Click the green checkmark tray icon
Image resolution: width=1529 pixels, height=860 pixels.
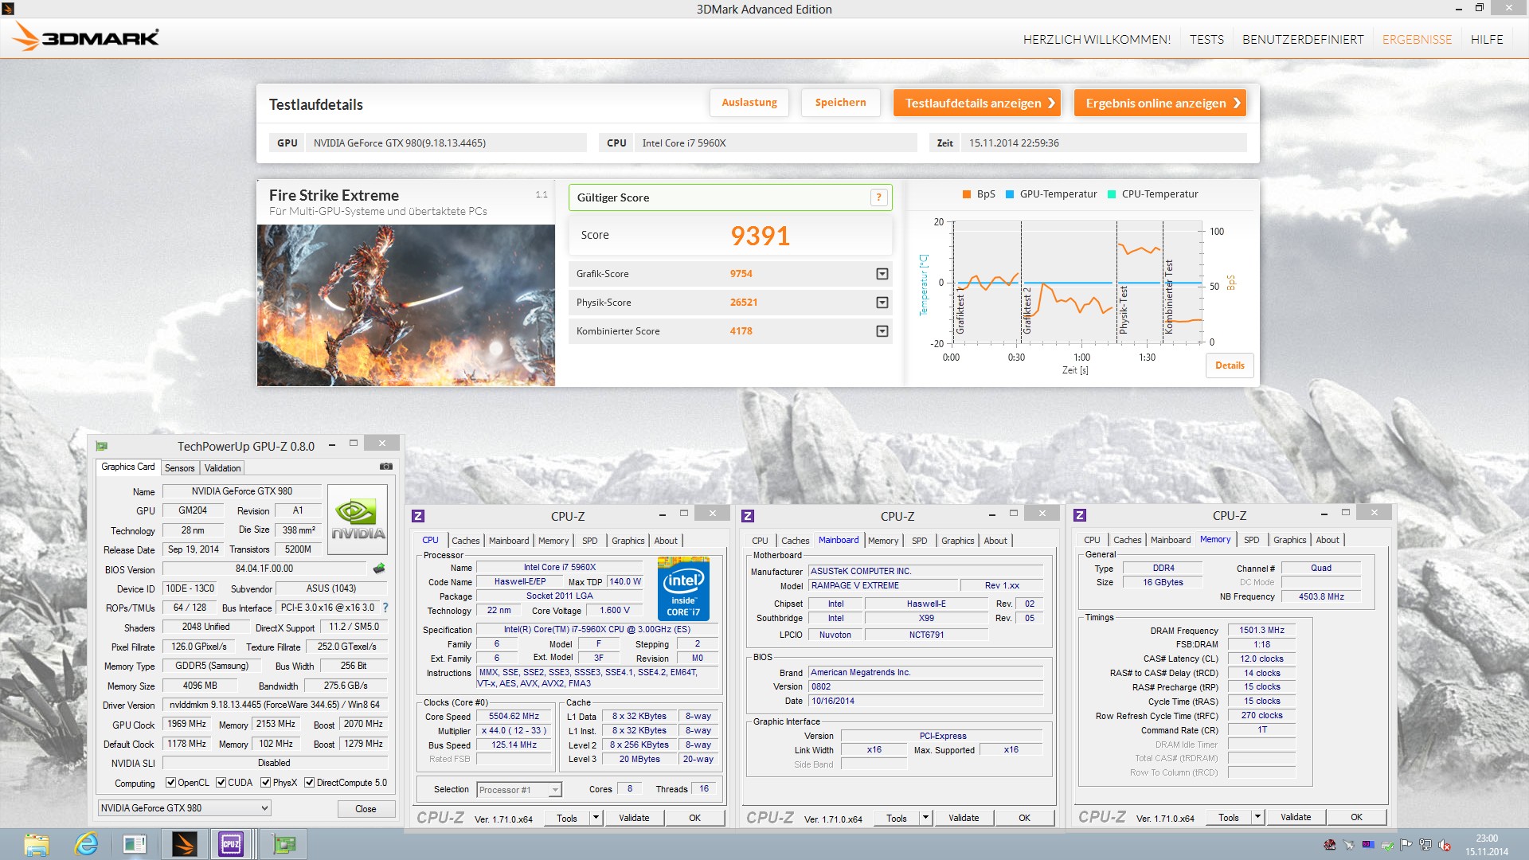1387,845
